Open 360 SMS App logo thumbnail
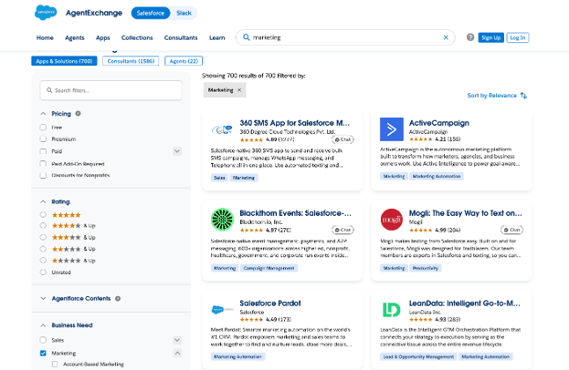 (222, 129)
